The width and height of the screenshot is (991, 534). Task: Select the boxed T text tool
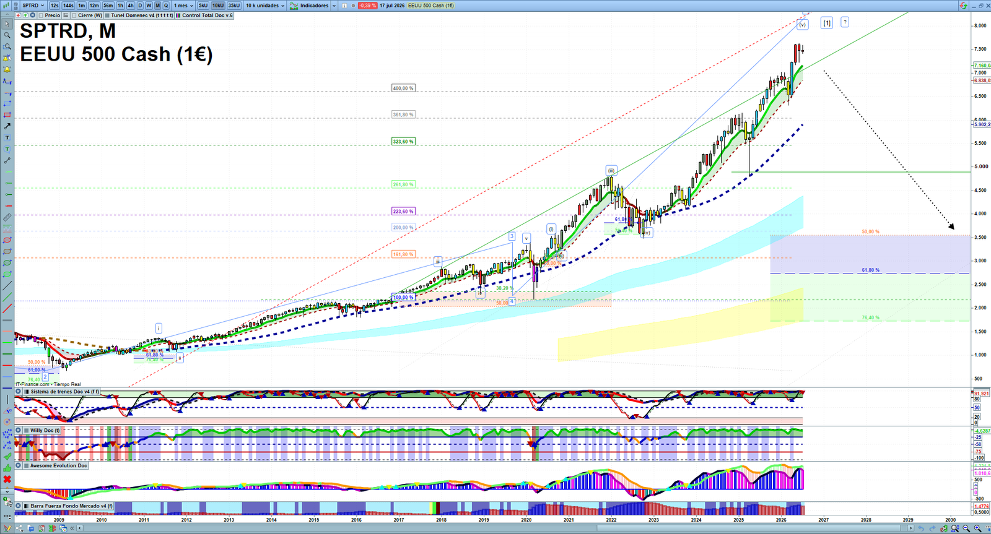tap(7, 137)
